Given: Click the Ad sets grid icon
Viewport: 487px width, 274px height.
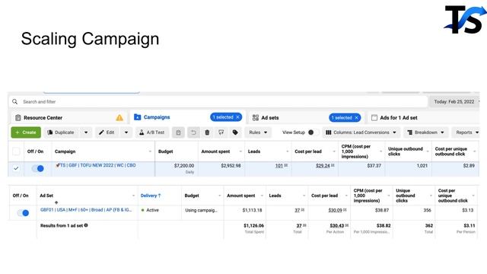Looking at the screenshot, I should [x=256, y=118].
